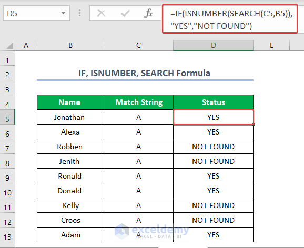Click the 'YES' status in Ronald's row
304x248 pixels.
(213, 176)
